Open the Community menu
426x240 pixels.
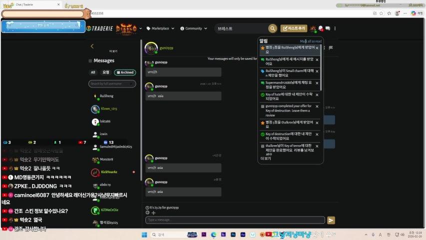click(x=194, y=28)
